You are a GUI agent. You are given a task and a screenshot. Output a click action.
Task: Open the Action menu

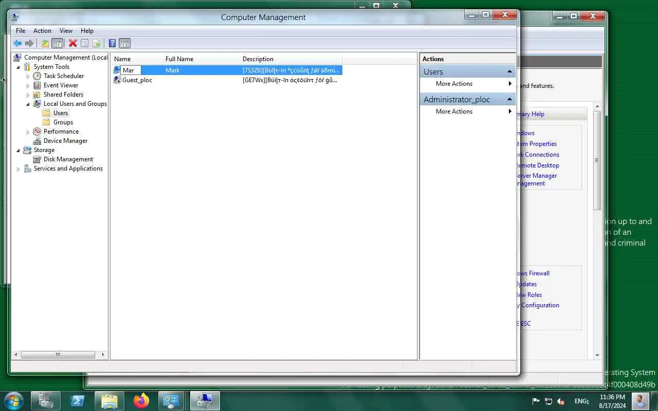42,31
